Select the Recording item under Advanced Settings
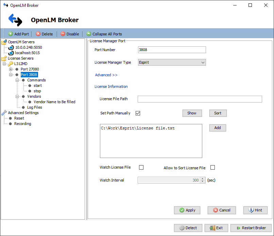Viewport: 274px width, 236px height. (22, 124)
